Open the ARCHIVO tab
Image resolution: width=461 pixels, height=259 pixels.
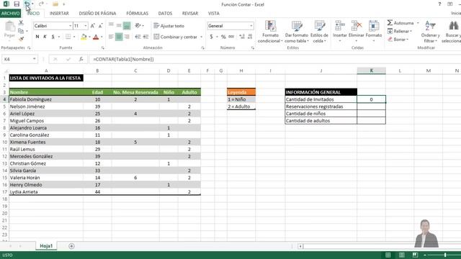10,14
